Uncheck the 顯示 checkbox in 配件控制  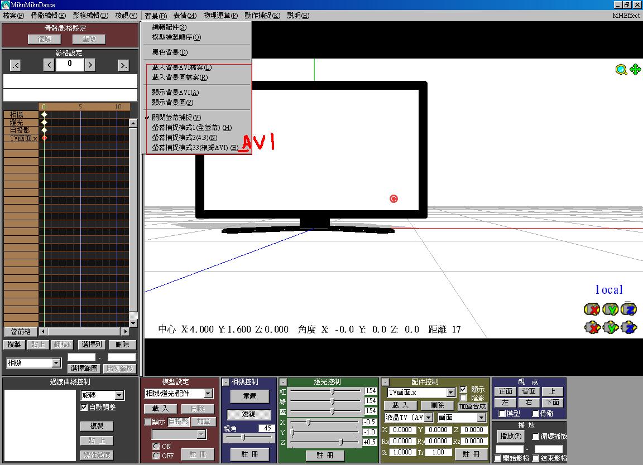(x=463, y=389)
